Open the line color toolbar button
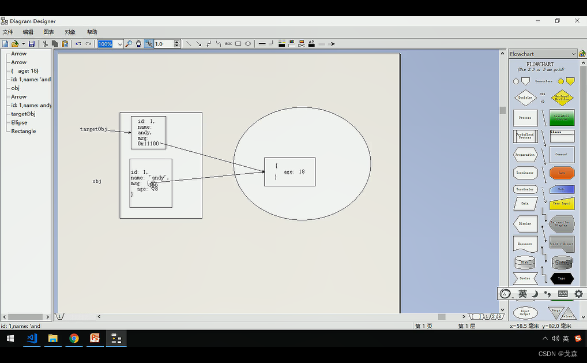 pyautogui.click(x=282, y=44)
